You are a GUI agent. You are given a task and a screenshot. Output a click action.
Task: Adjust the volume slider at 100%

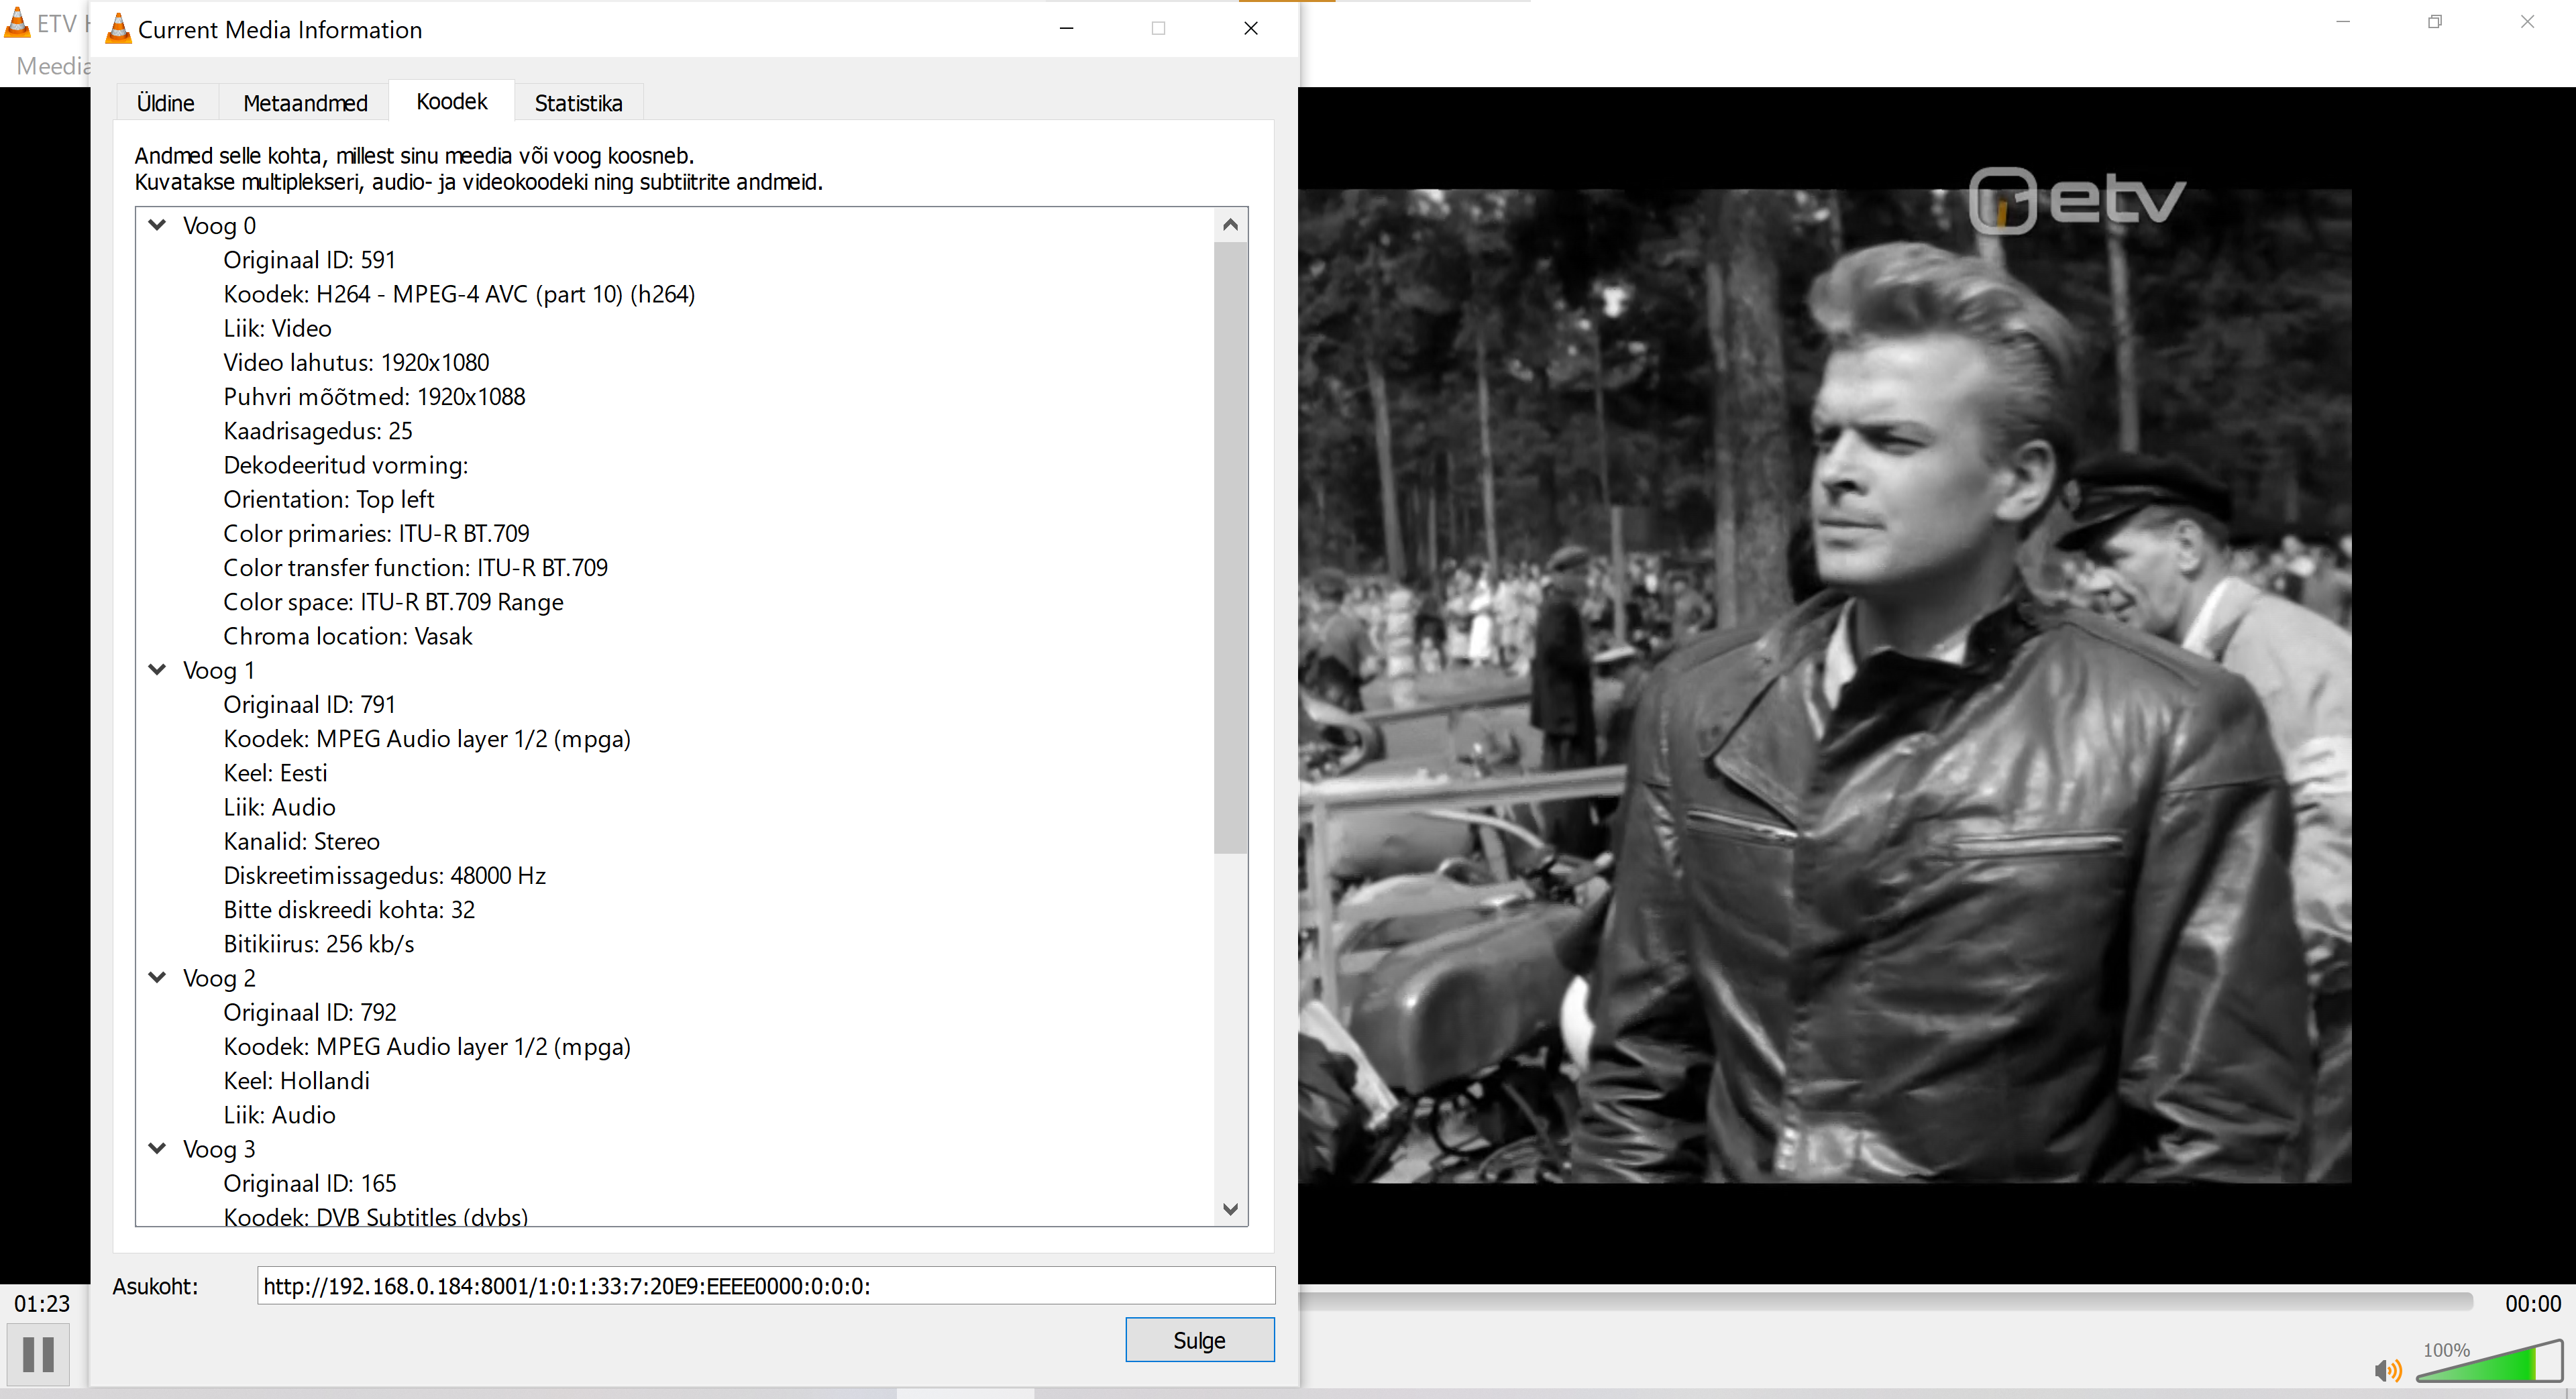coord(2489,1362)
